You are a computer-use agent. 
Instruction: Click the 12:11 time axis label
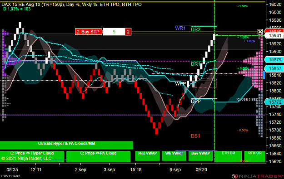(36, 170)
